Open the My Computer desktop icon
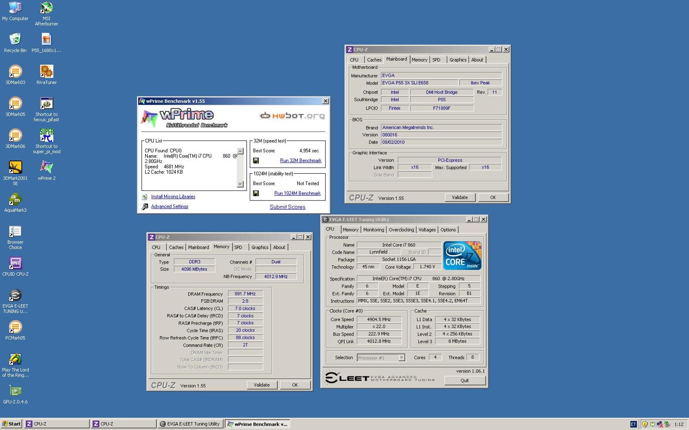The width and height of the screenshot is (689, 430). click(15, 11)
